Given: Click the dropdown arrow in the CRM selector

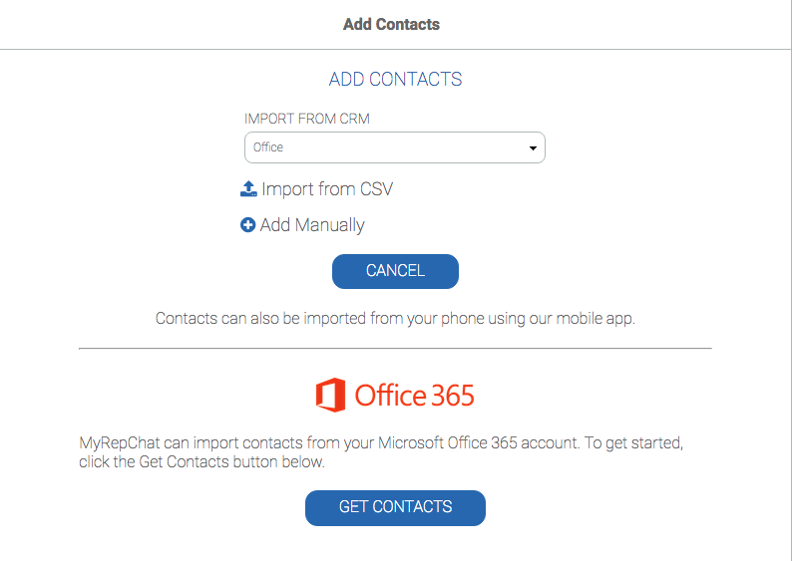Looking at the screenshot, I should tap(533, 148).
